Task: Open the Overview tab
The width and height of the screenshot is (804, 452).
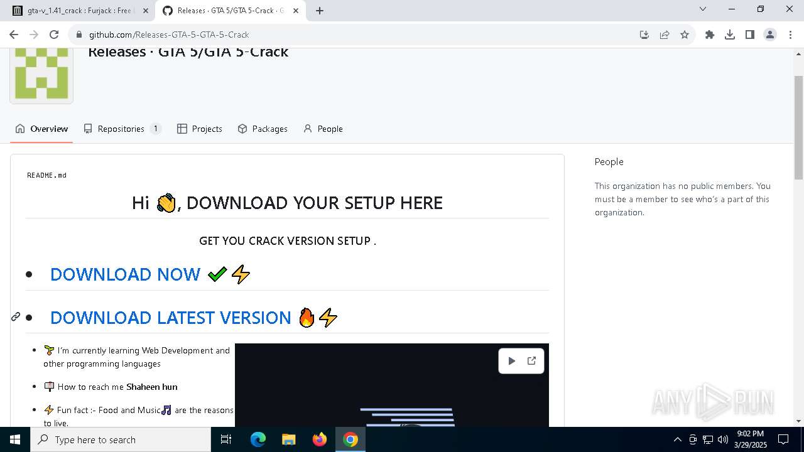Action: [x=41, y=129]
